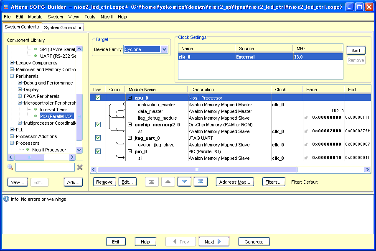Switch to the System Generation tab
This screenshot has height=251, width=376.
[63, 27]
